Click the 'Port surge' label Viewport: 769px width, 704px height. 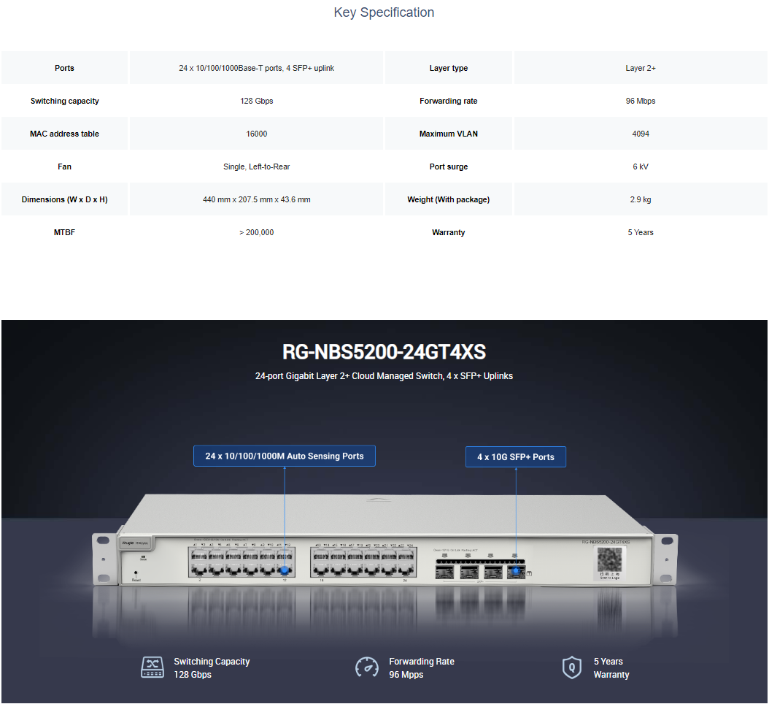(449, 167)
